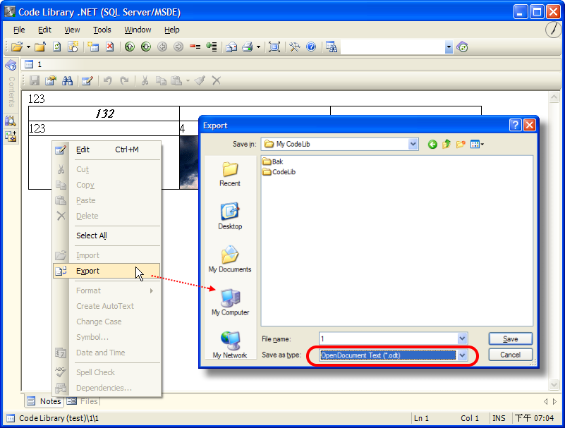Open the File menu
The height and width of the screenshot is (428, 565).
click(x=19, y=30)
